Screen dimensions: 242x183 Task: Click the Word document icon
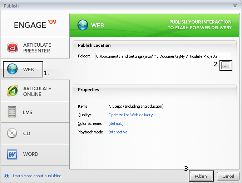point(12,154)
